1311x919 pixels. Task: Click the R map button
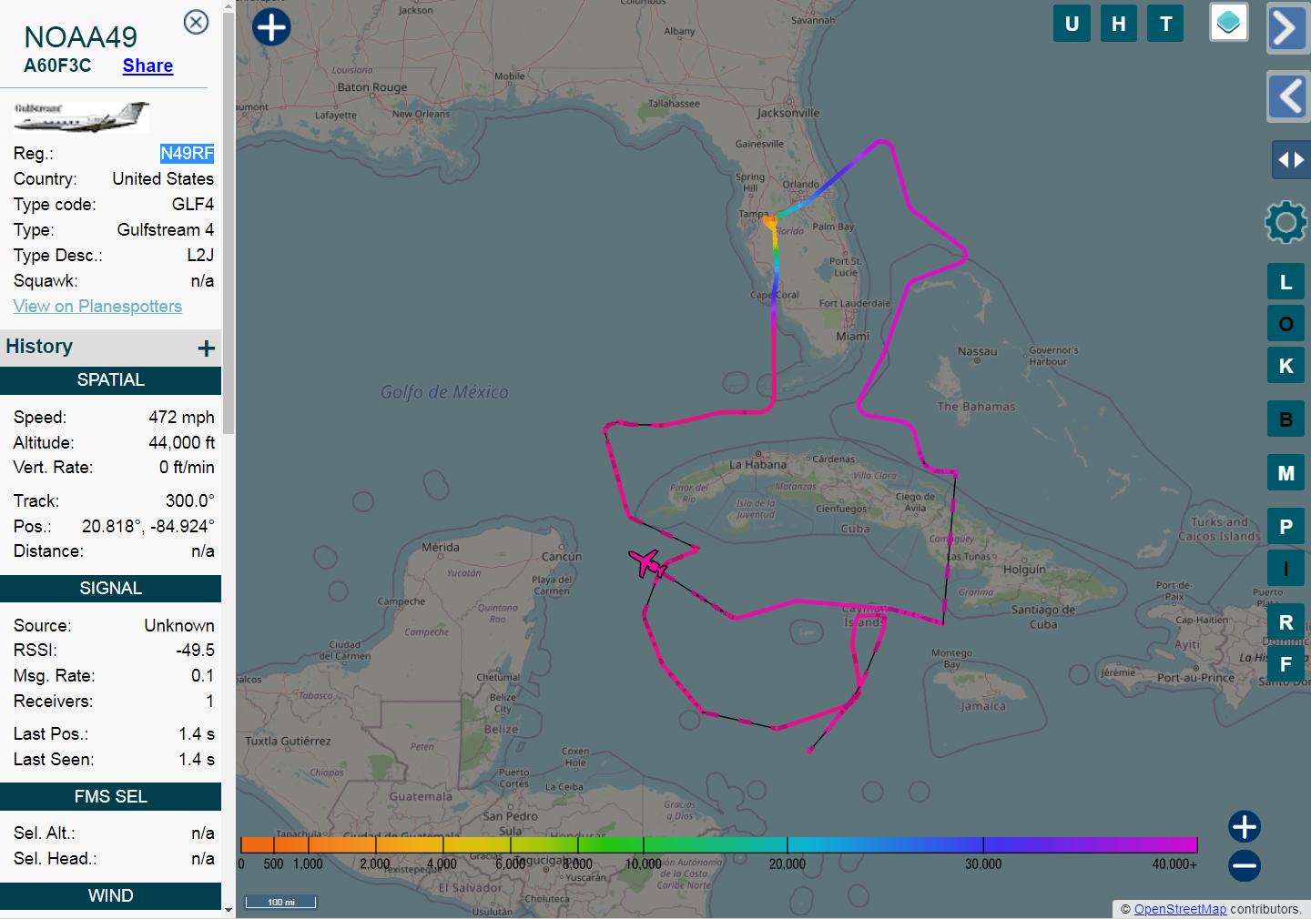(x=1286, y=622)
